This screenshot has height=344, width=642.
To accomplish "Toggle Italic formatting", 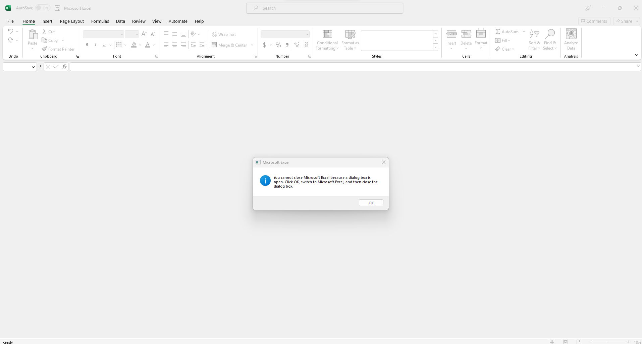I will click(96, 45).
